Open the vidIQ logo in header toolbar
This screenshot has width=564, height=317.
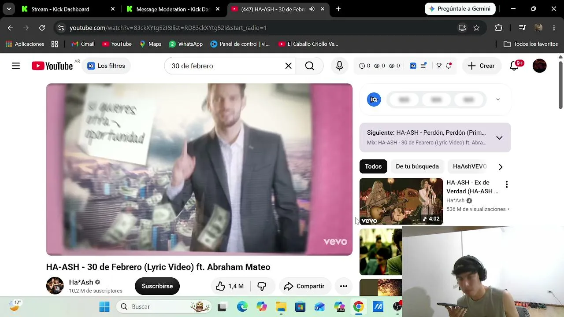pyautogui.click(x=413, y=66)
